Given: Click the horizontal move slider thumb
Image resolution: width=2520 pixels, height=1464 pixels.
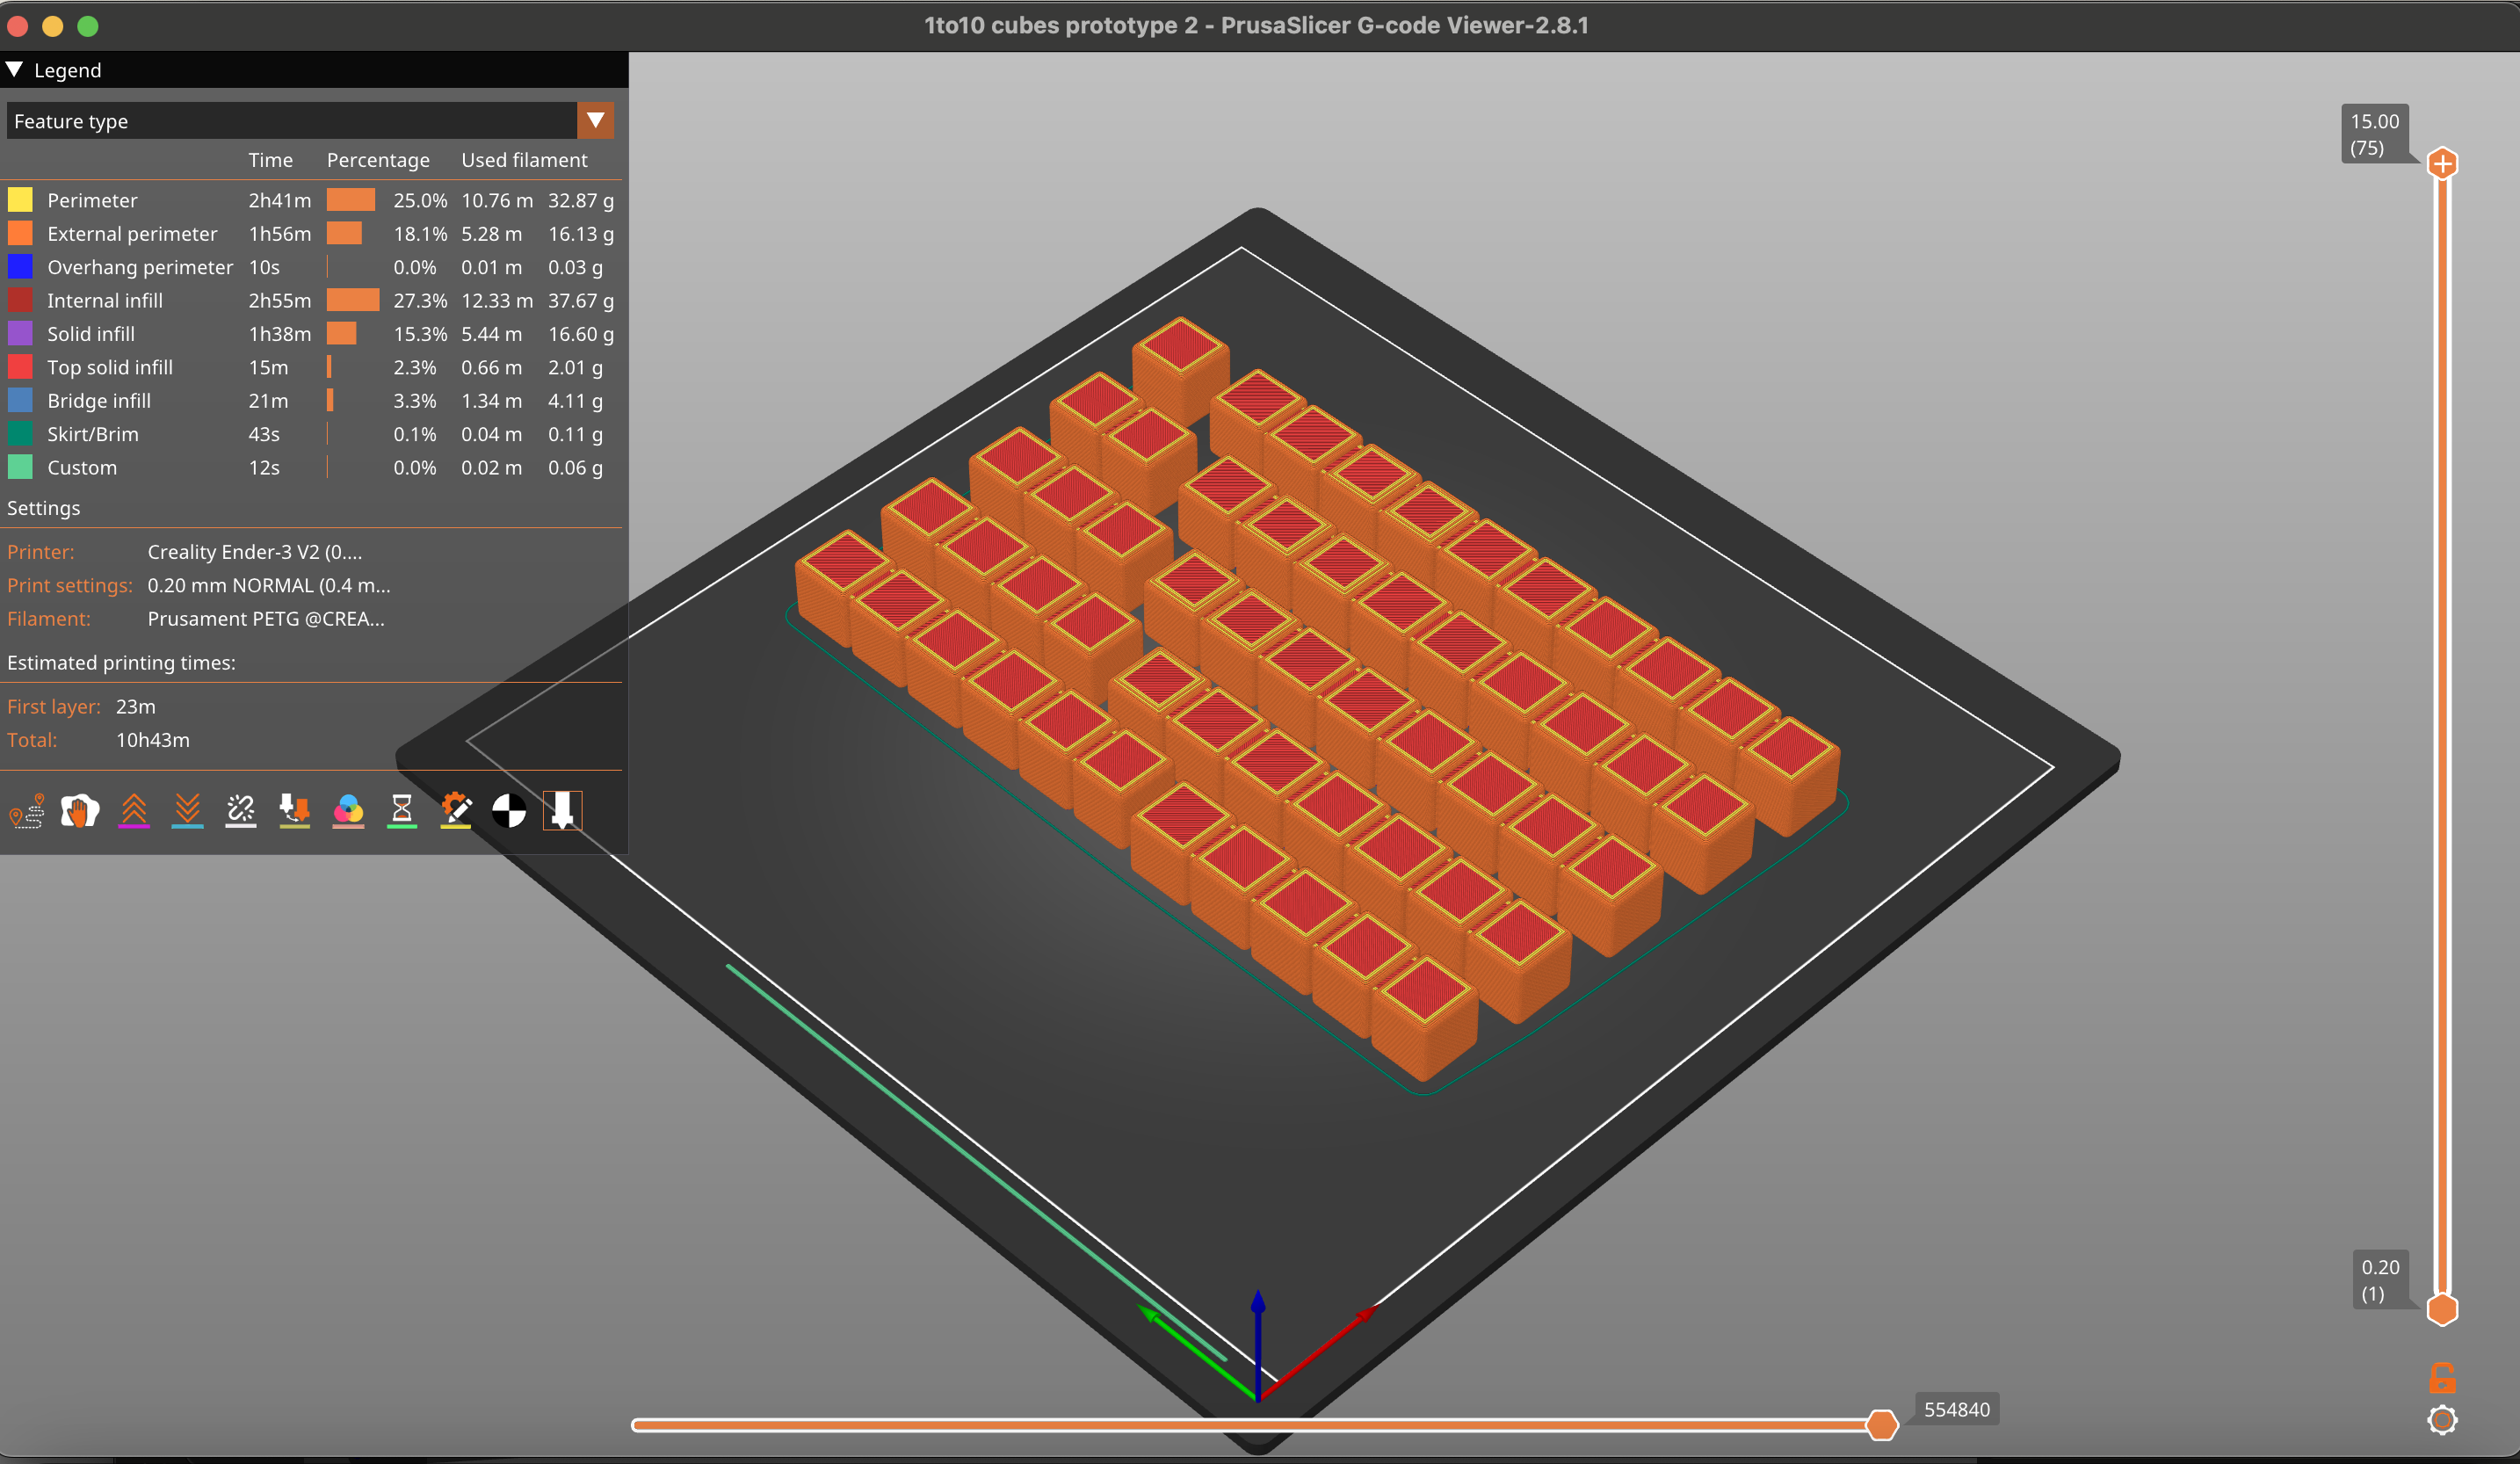Looking at the screenshot, I should 1882,1424.
